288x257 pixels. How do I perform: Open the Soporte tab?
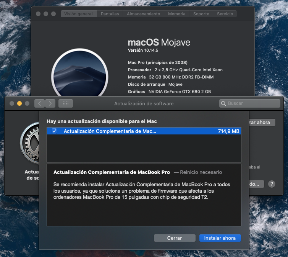[201, 14]
